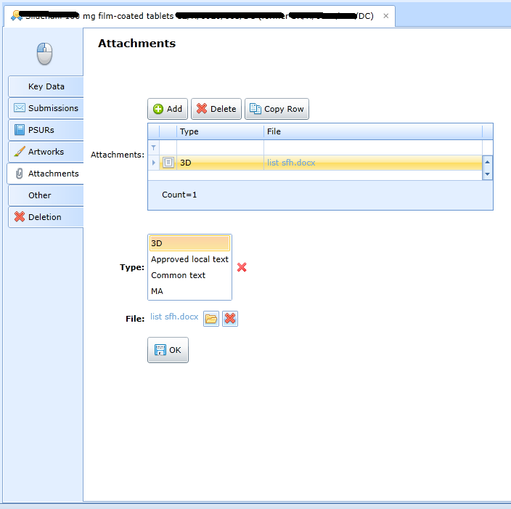Remove file with red X beside folder icon
Screen dimensions: 511x509
[230, 319]
